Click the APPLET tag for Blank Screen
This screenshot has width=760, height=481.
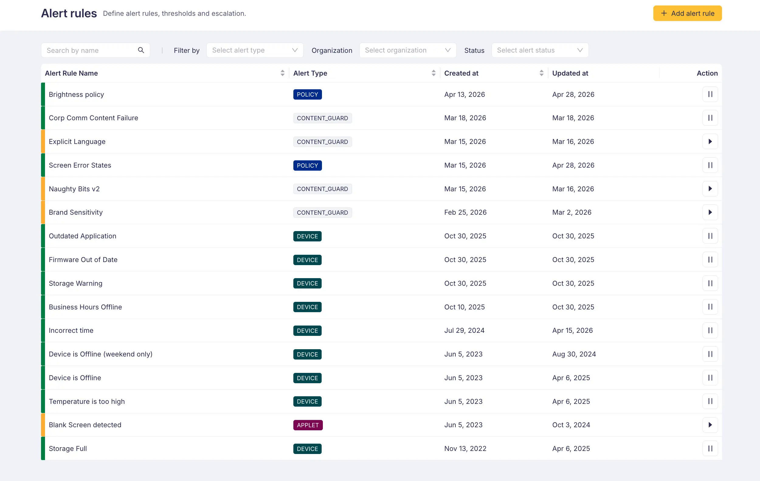[308, 425]
